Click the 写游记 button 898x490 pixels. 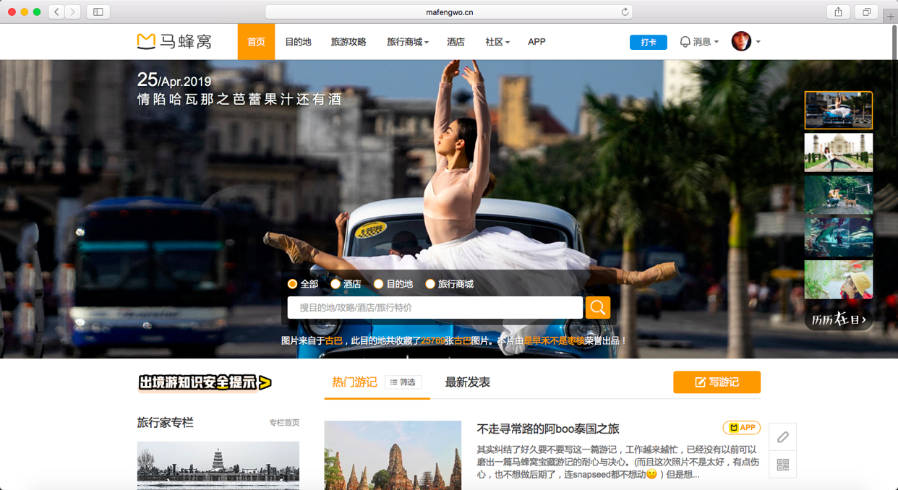tap(717, 382)
